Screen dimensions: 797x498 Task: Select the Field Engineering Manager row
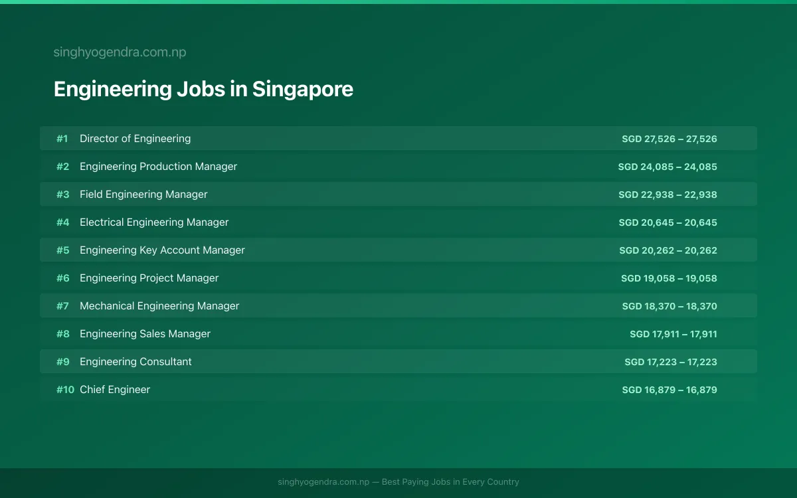pyautogui.click(x=398, y=194)
